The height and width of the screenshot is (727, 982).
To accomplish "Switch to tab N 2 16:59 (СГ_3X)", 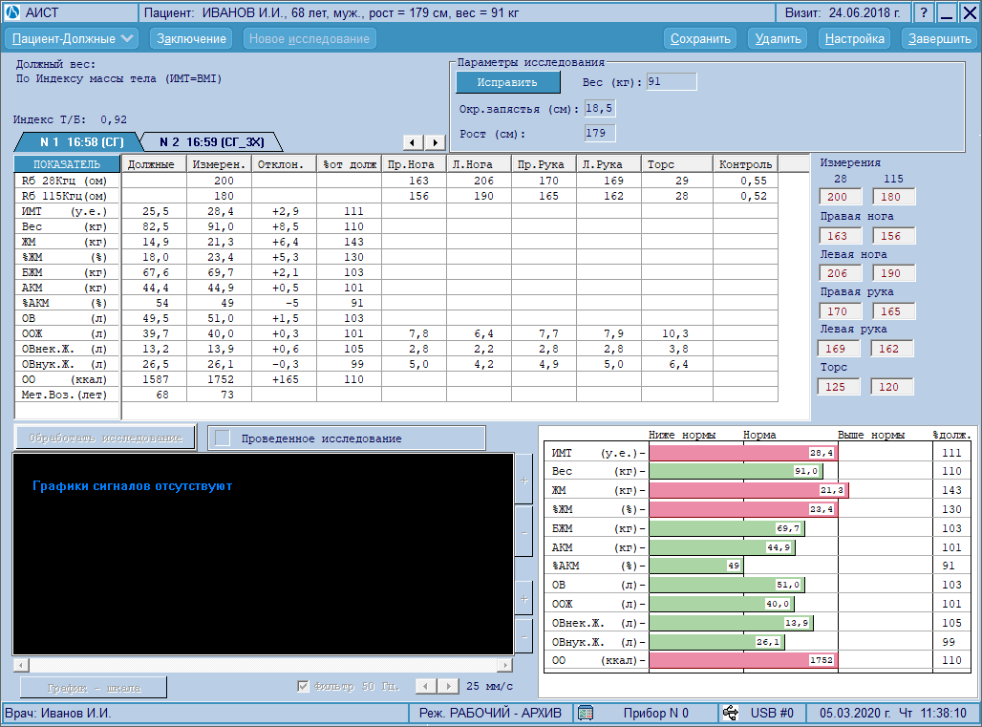I will (212, 142).
